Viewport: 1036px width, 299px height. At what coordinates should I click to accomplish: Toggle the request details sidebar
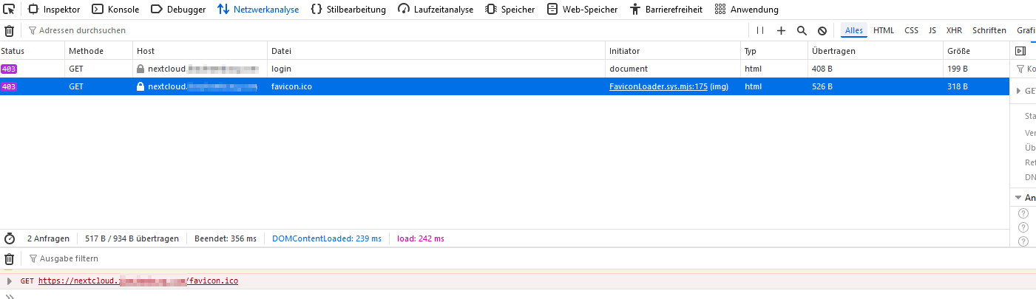(x=1020, y=51)
